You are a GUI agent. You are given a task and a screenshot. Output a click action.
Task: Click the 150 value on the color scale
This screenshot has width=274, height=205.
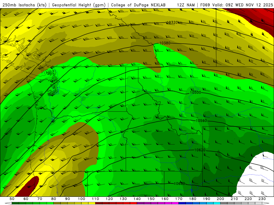pyautogui.click(x=151, y=199)
